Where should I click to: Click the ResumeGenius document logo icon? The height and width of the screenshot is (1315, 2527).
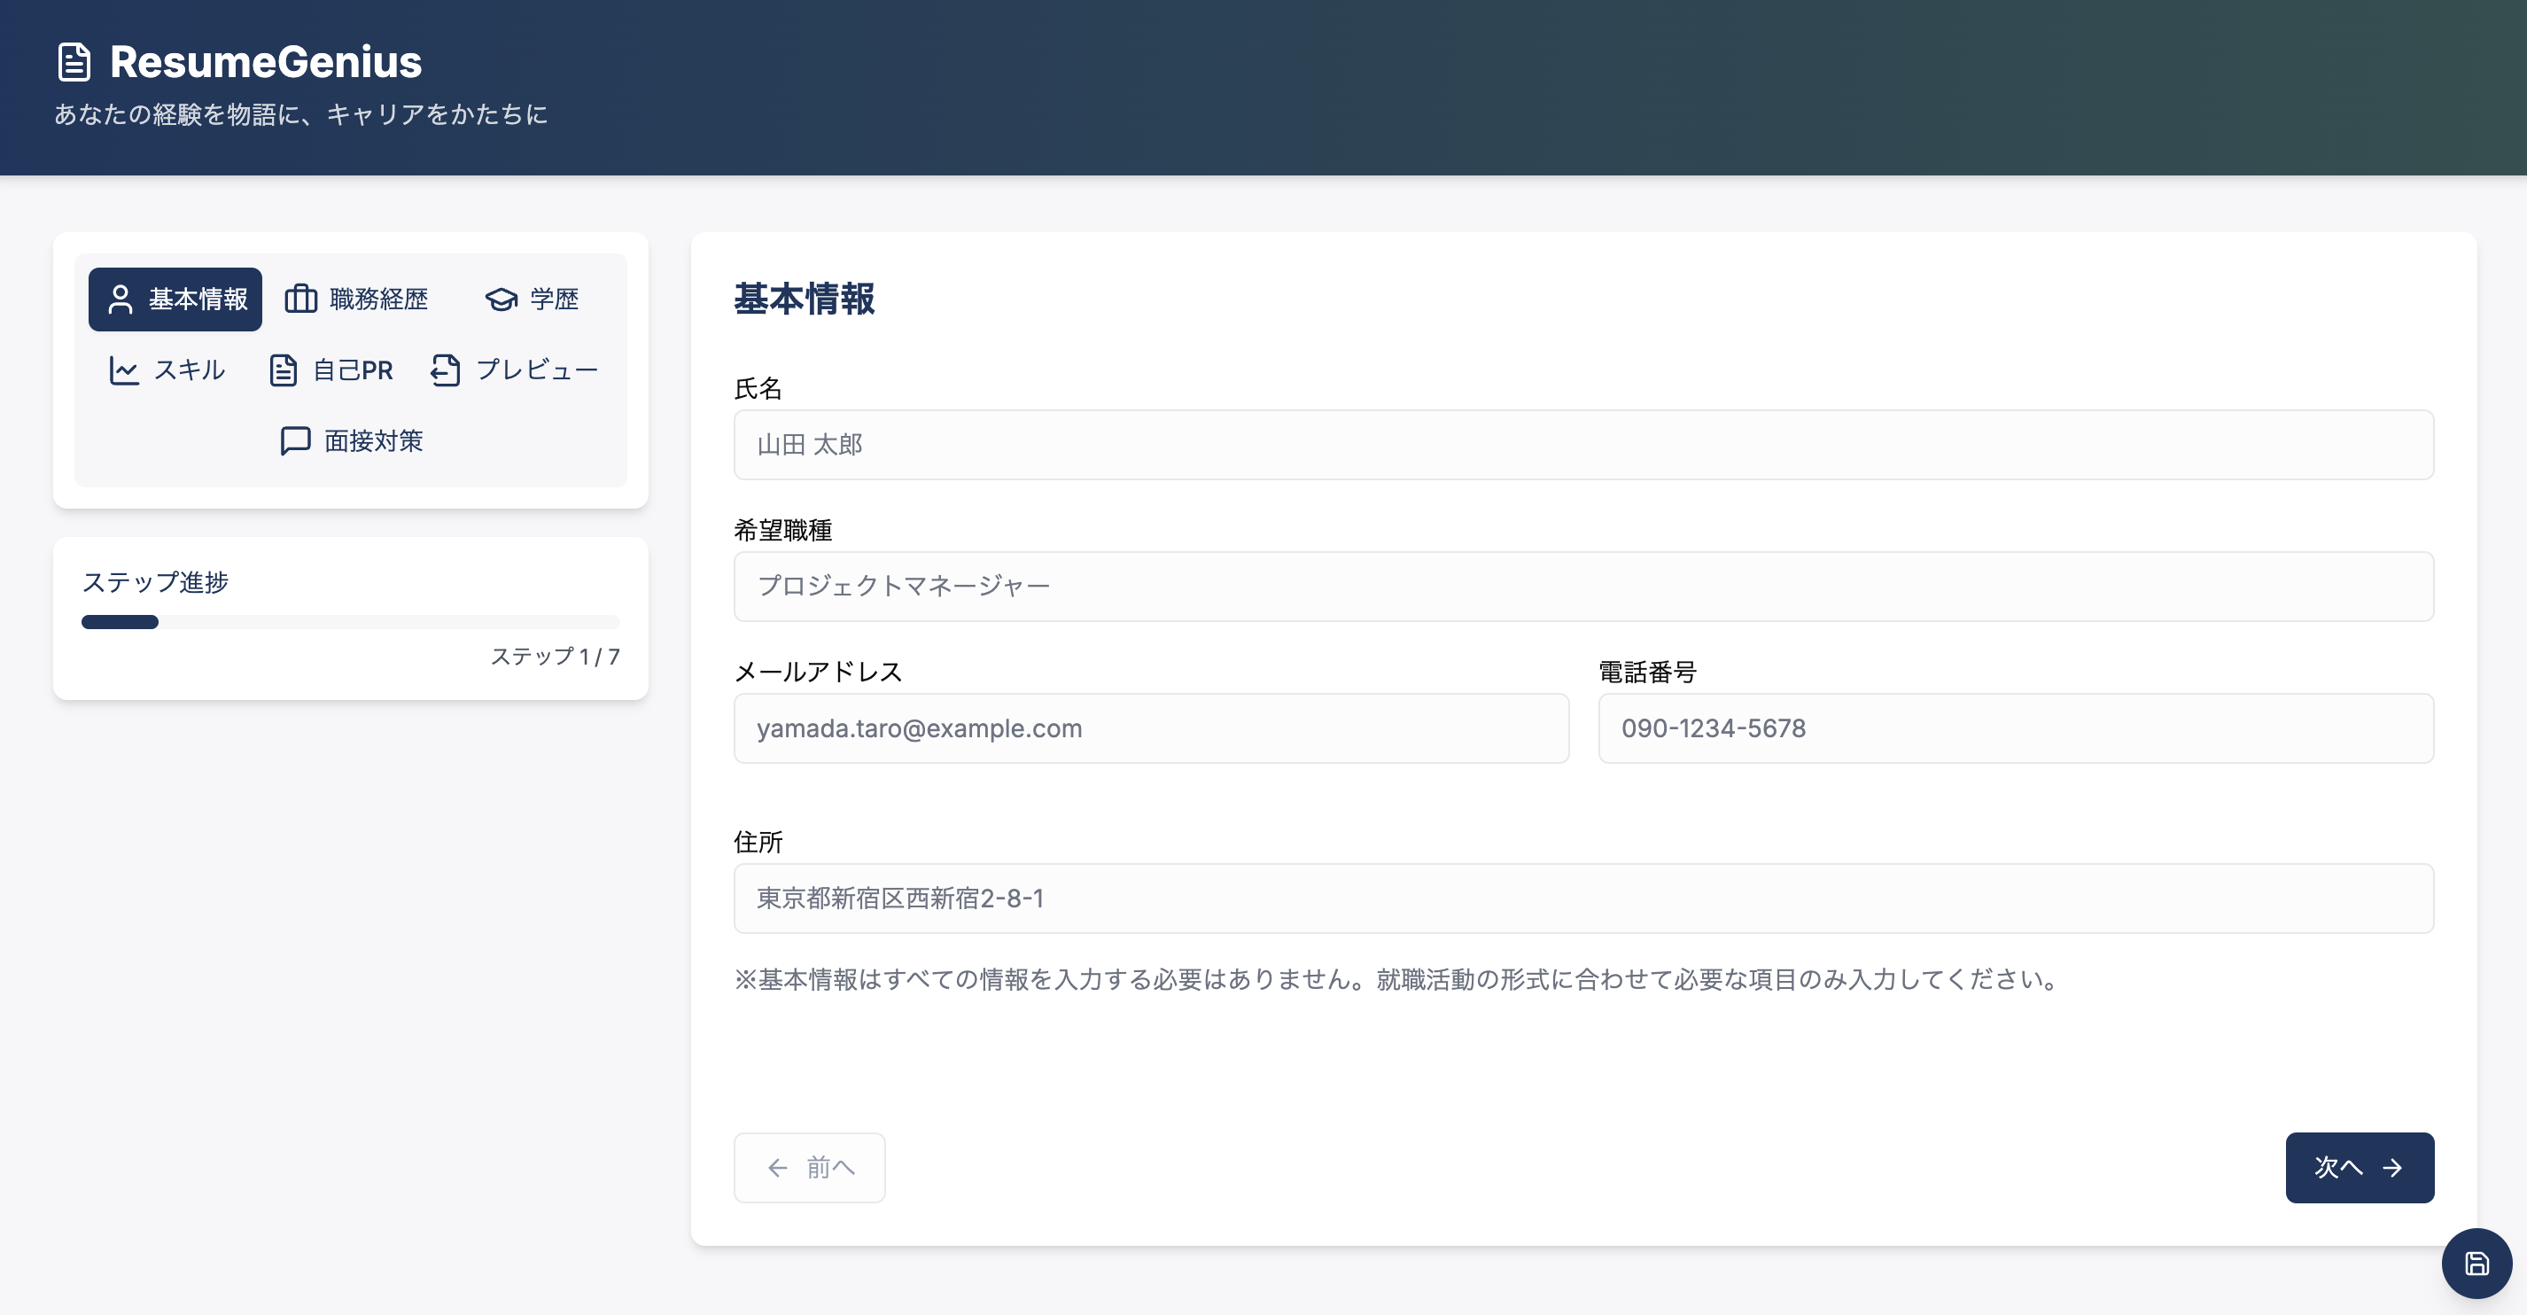pyautogui.click(x=74, y=62)
